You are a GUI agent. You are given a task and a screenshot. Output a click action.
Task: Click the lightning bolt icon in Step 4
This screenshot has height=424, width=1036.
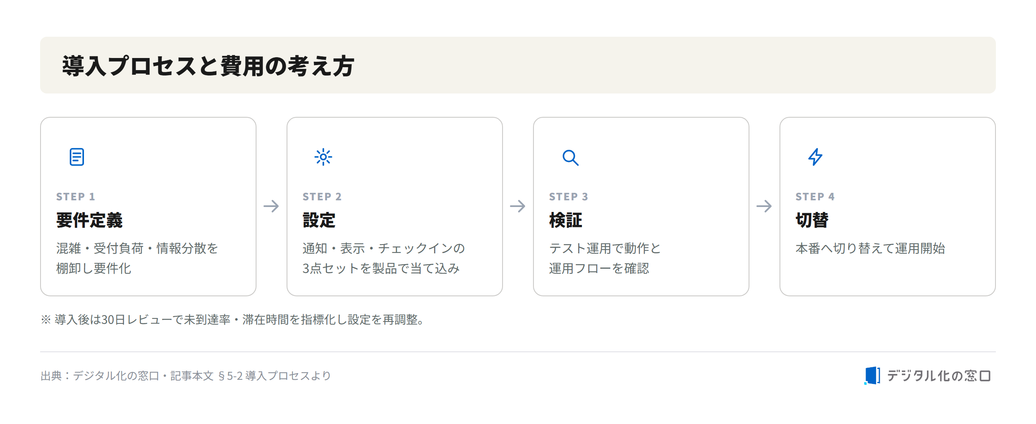click(815, 157)
